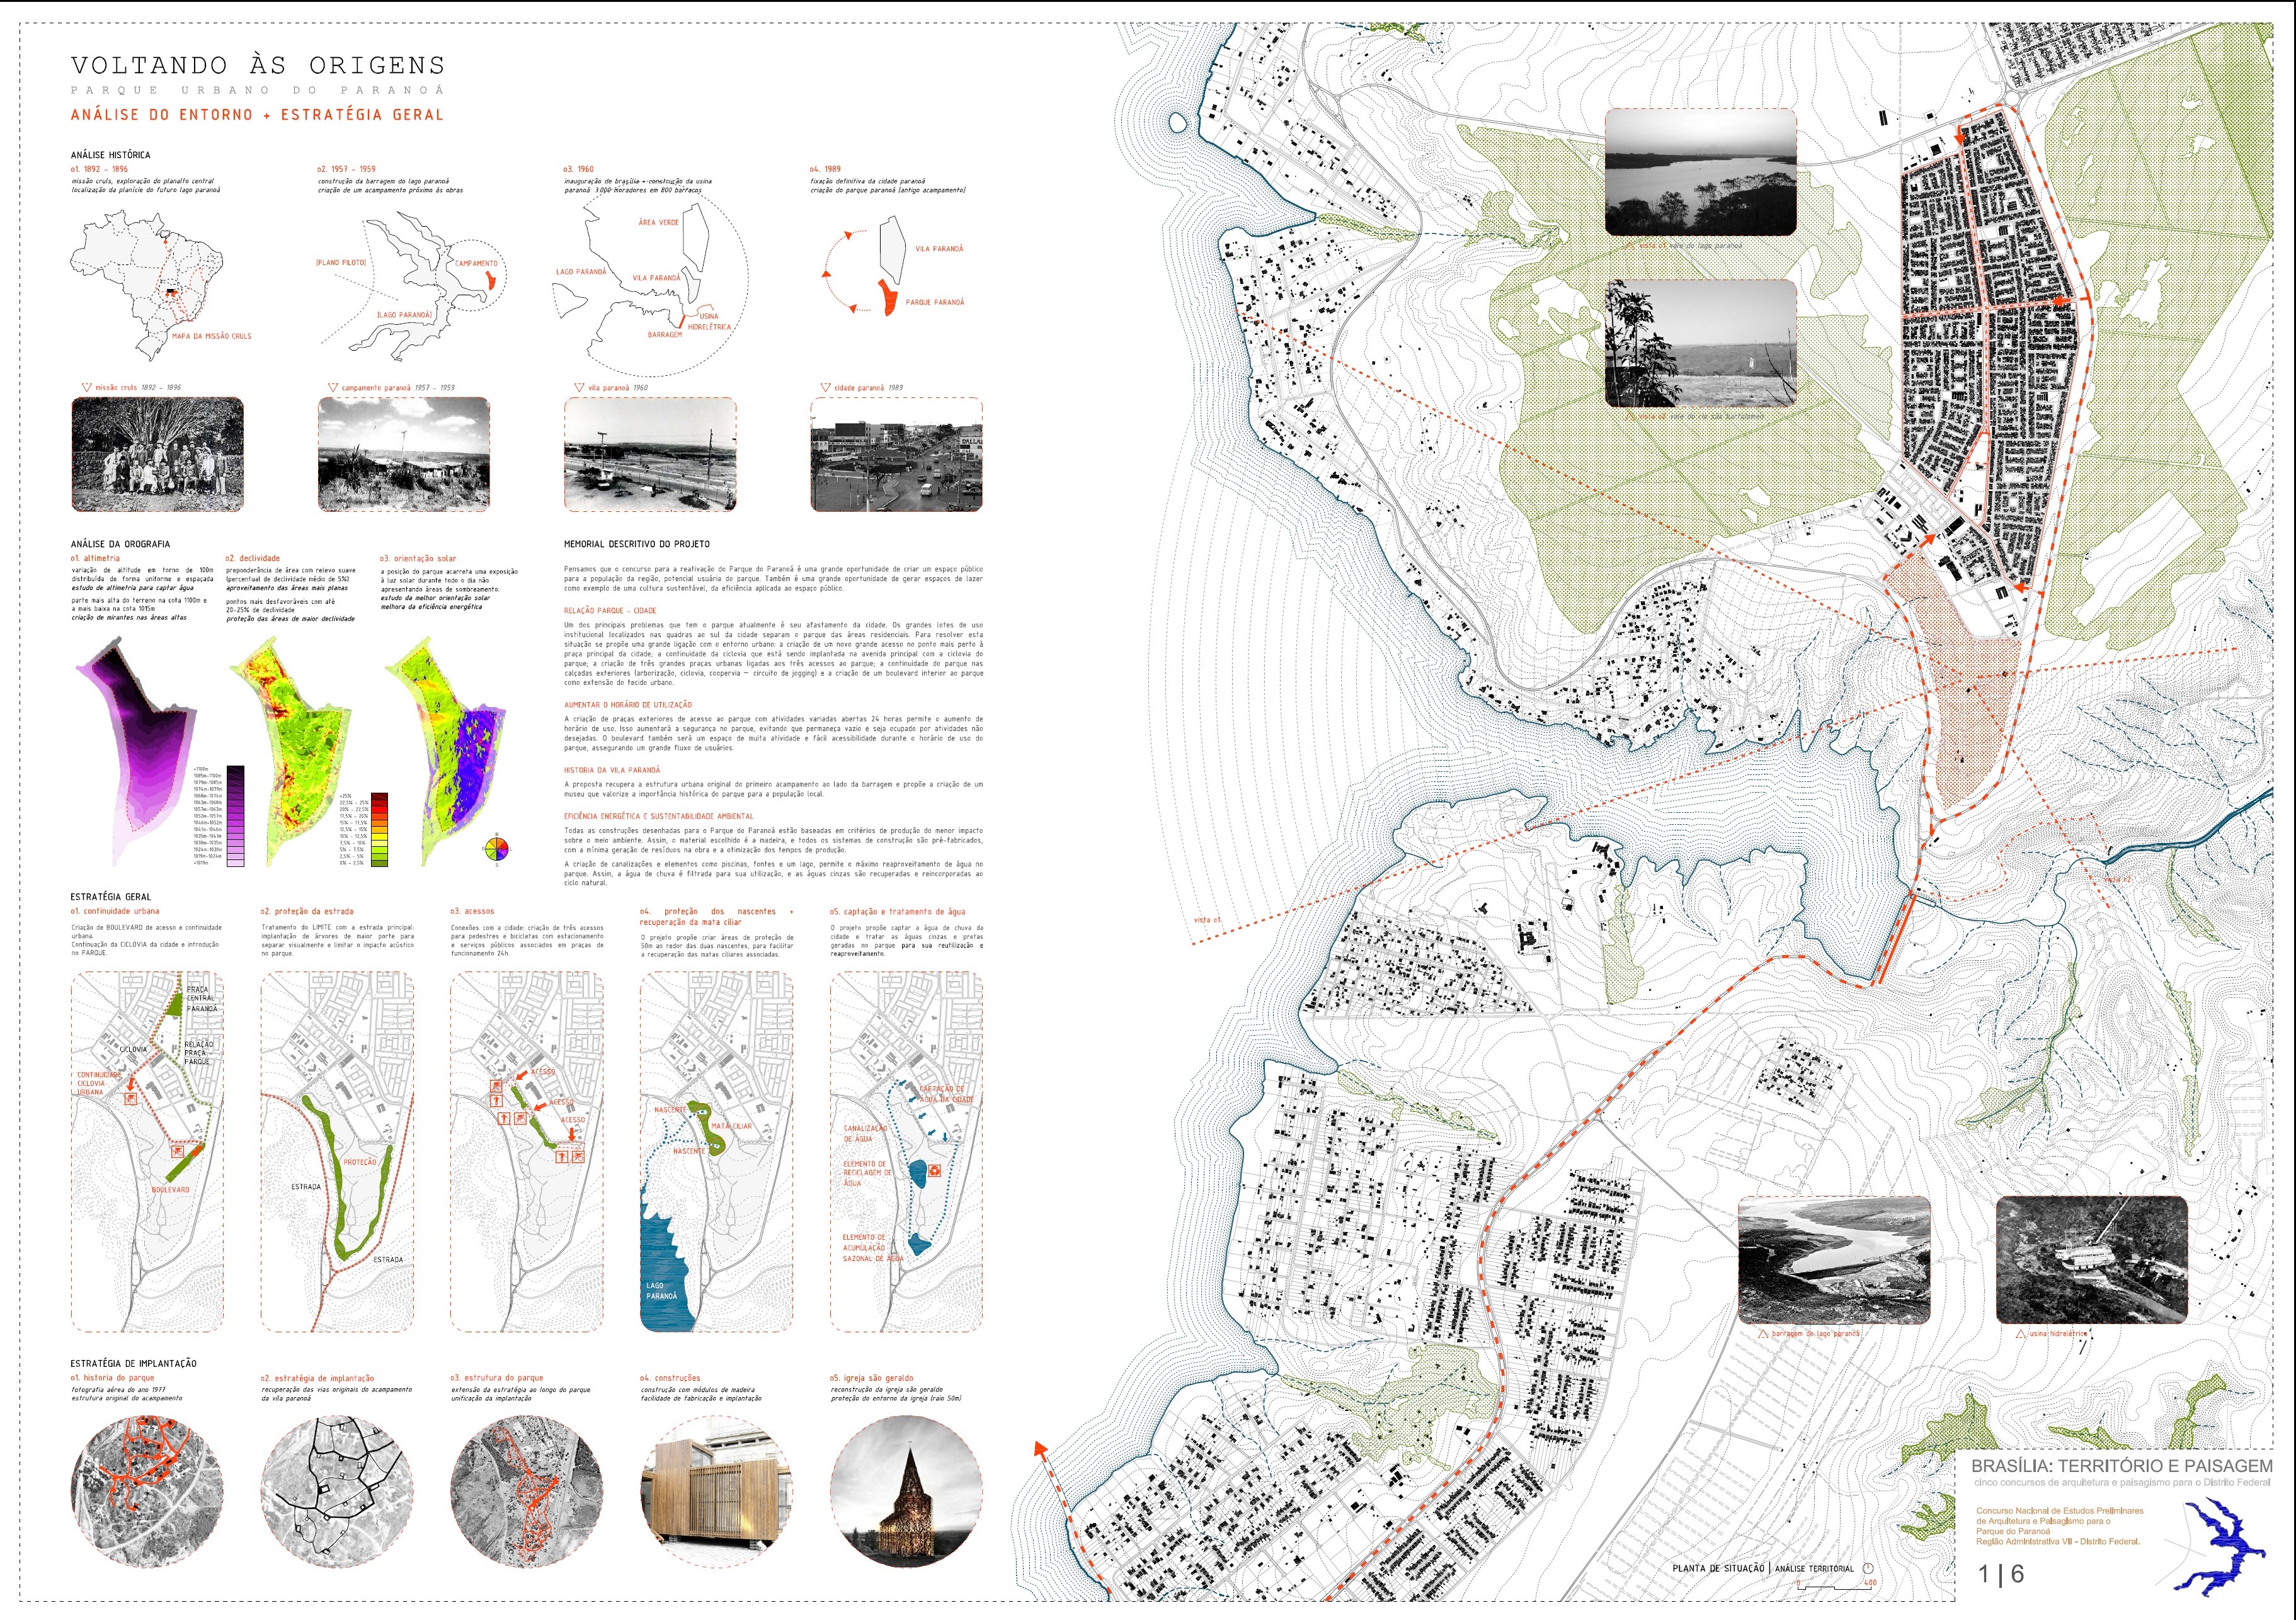Click the orange arrowhead at the map's bottom-left road
Image resolution: width=2296 pixels, height=1620 pixels.
click(1040, 1448)
